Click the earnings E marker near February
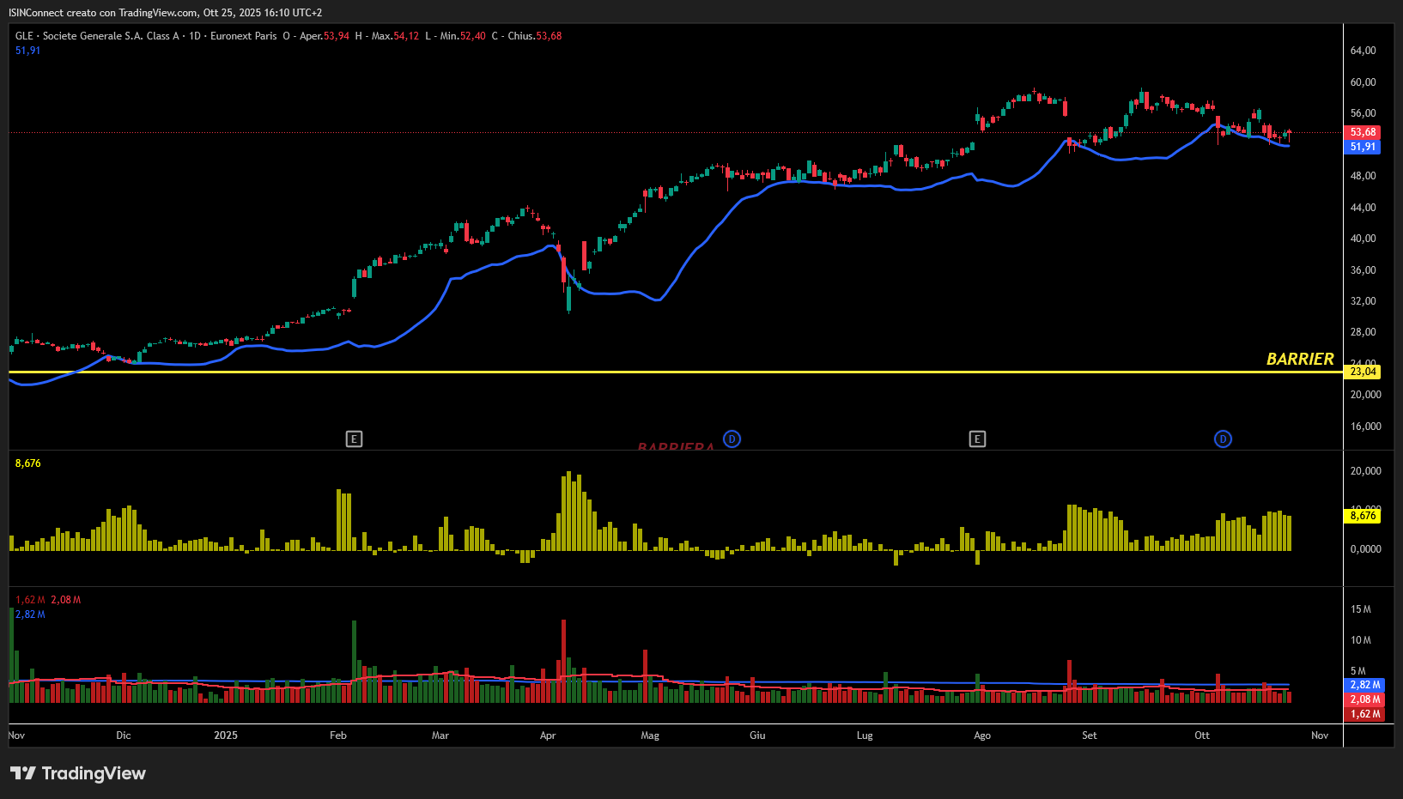This screenshot has width=1403, height=799. coord(354,439)
